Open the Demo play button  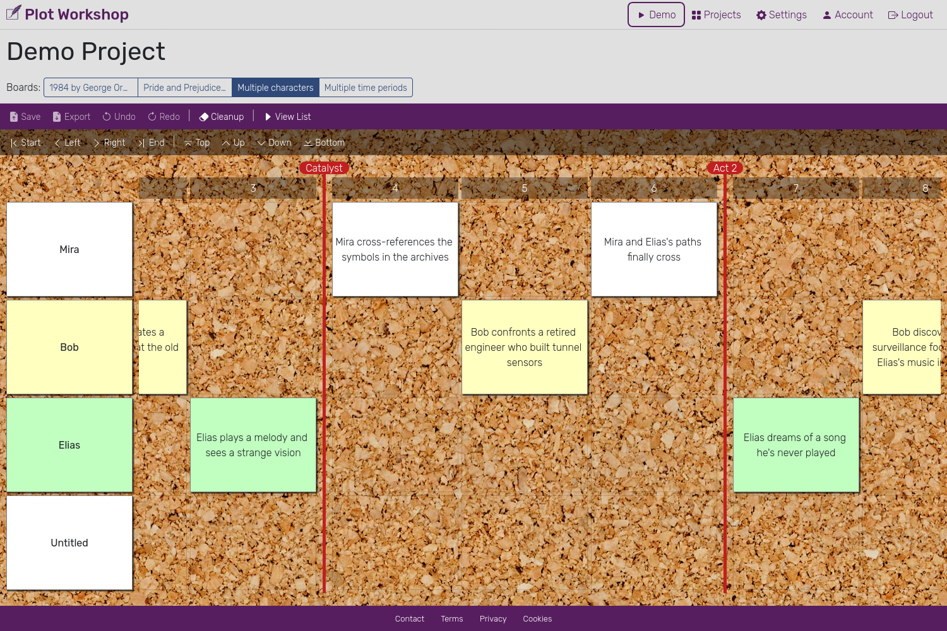pos(656,15)
